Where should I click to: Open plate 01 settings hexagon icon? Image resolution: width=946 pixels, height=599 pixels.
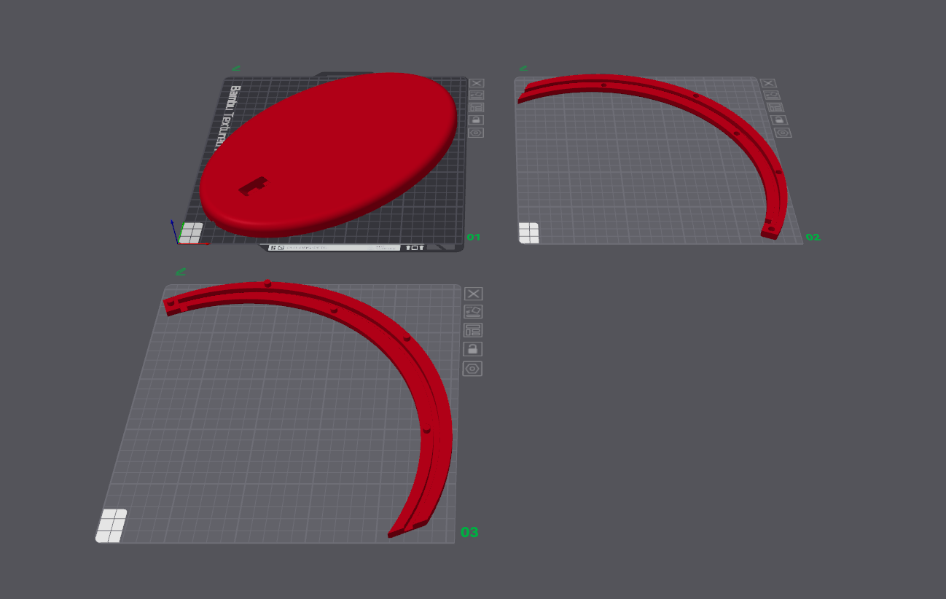(x=477, y=133)
